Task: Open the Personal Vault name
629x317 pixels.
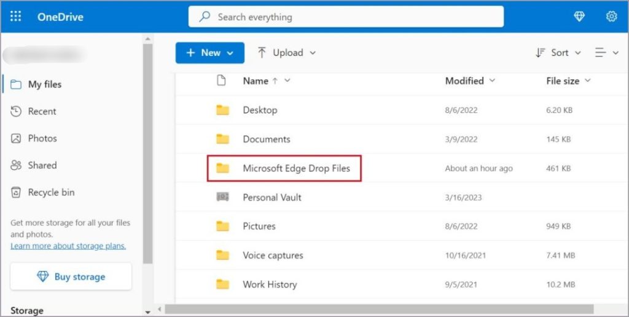Action: pos(272,197)
